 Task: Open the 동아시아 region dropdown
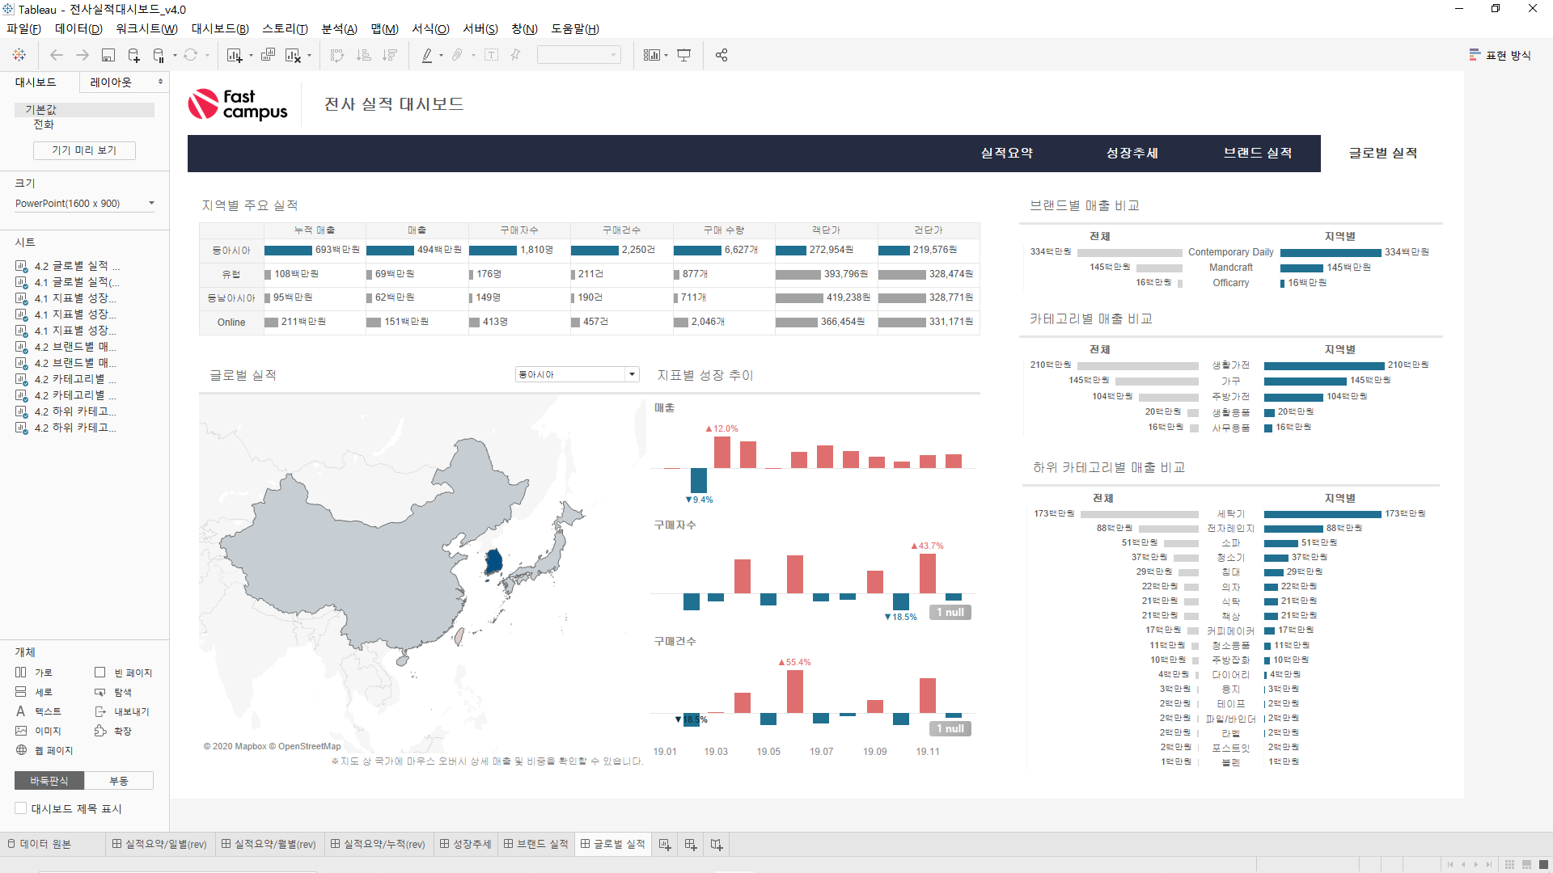(x=578, y=374)
